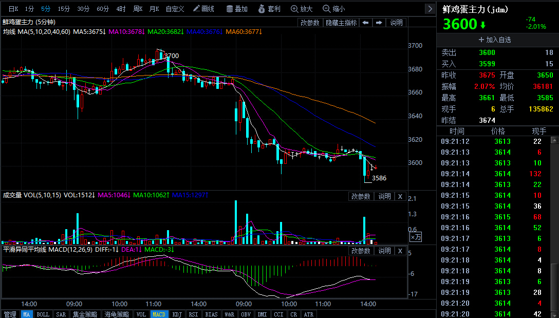This screenshot has width=559, height=318.
Task: Click scroll-up arrow of trade list
Action: (554, 140)
